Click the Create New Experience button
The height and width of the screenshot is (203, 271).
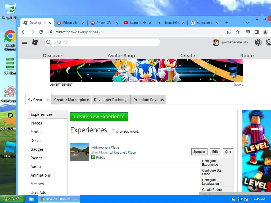tap(99, 117)
